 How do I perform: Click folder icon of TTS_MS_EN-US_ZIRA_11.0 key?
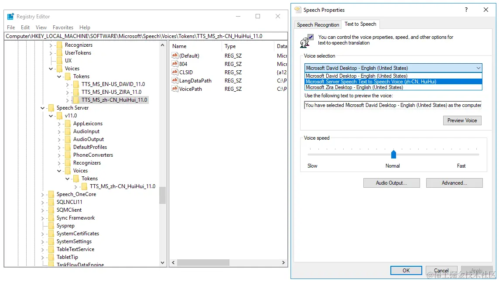click(76, 92)
